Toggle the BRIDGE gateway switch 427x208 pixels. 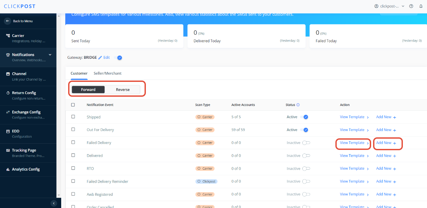coord(118,57)
